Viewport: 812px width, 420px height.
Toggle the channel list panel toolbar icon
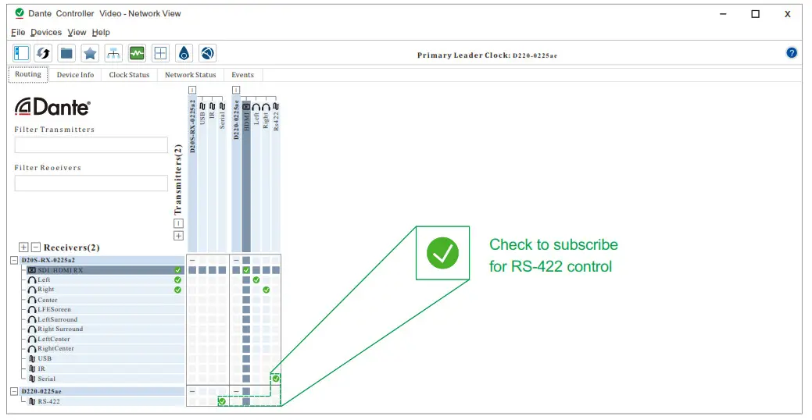22,53
